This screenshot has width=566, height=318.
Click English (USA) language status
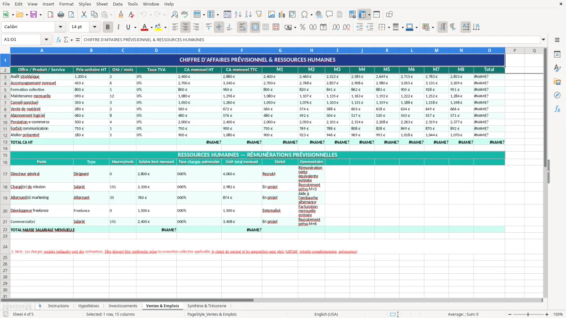pos(326,314)
